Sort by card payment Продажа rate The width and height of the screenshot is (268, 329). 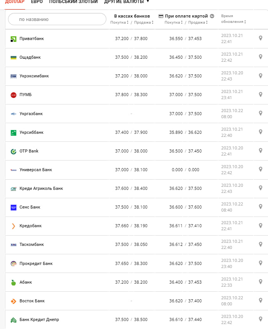click(x=198, y=22)
